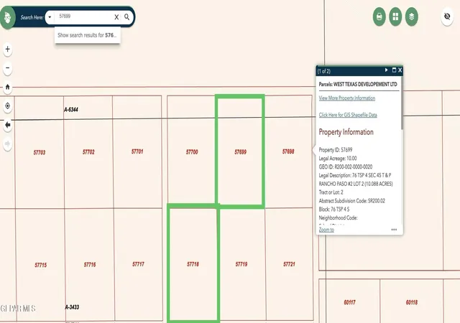The image size is (460, 323).
Task: Open the basemap gallery grid icon
Action: (395, 17)
